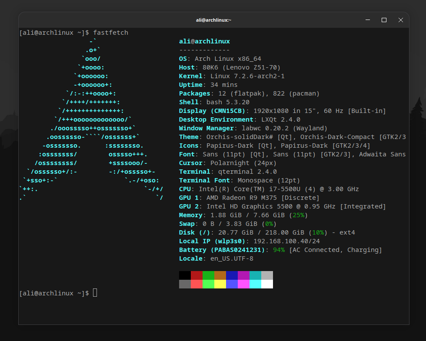Click the teal palette block
This screenshot has width=426, height=341.
256,275
